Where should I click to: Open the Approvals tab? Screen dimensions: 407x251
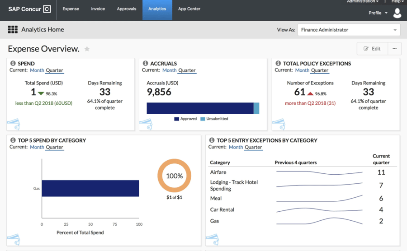click(x=127, y=9)
